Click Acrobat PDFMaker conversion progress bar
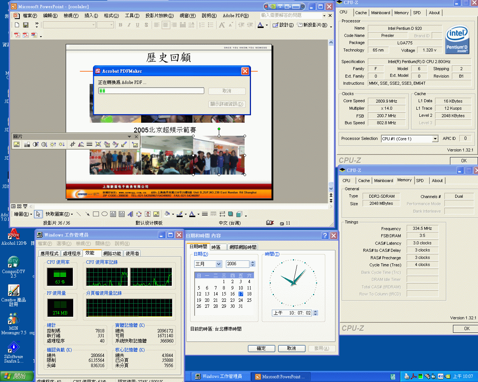Screen dimensions: 478x382 click(x=151, y=91)
